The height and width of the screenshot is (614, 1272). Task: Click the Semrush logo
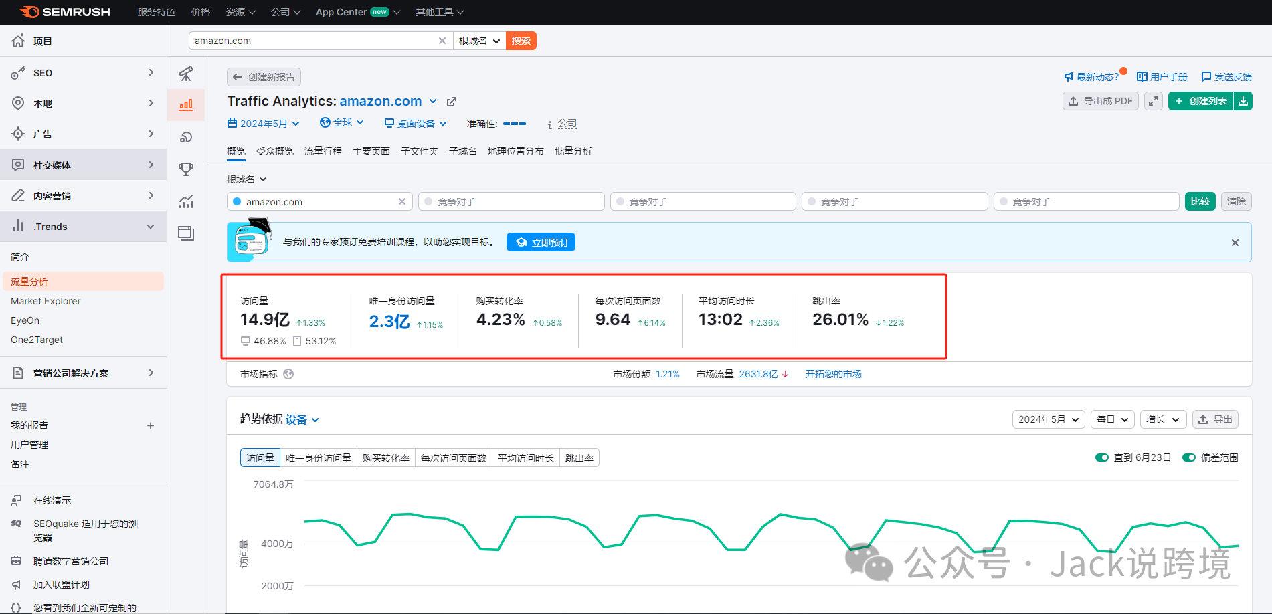pos(65,12)
